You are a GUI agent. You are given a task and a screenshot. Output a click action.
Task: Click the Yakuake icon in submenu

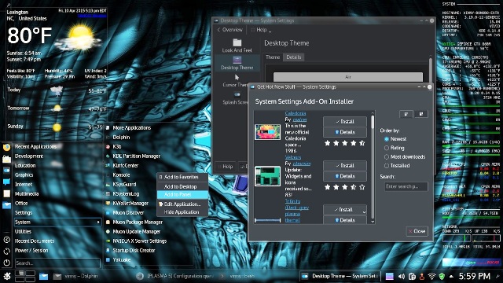(108, 260)
